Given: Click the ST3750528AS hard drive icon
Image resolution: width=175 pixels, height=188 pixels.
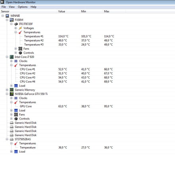Looking at the screenshot, I should [12, 139].
